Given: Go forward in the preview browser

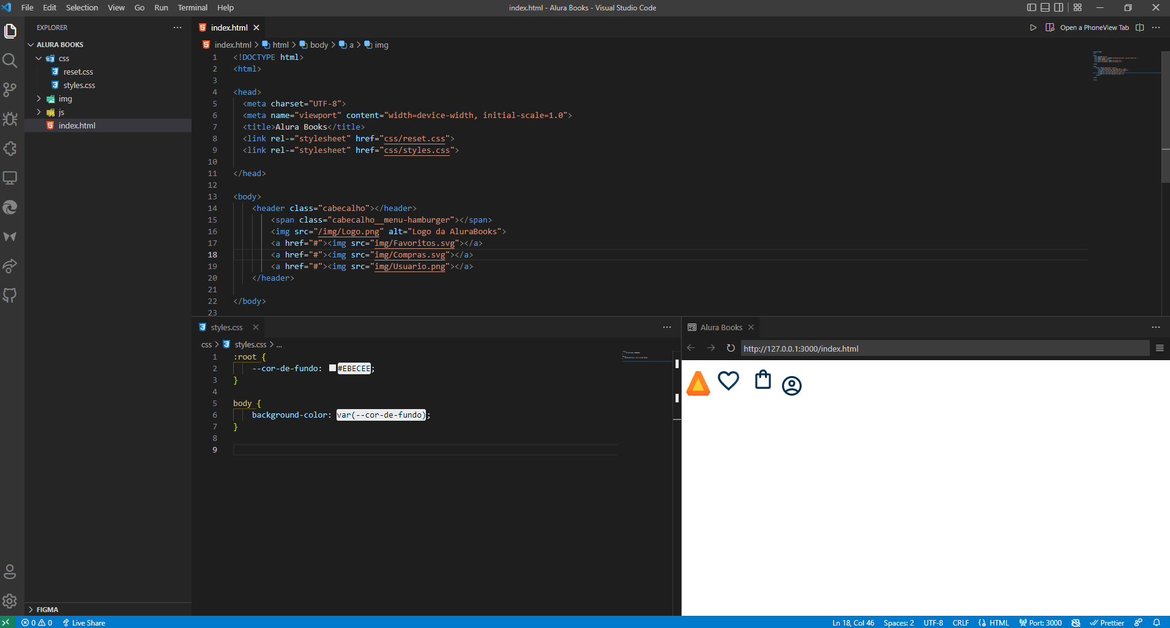Looking at the screenshot, I should tap(711, 348).
